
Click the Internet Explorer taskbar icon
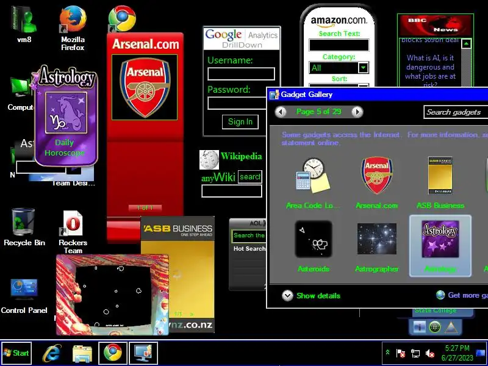point(52,353)
